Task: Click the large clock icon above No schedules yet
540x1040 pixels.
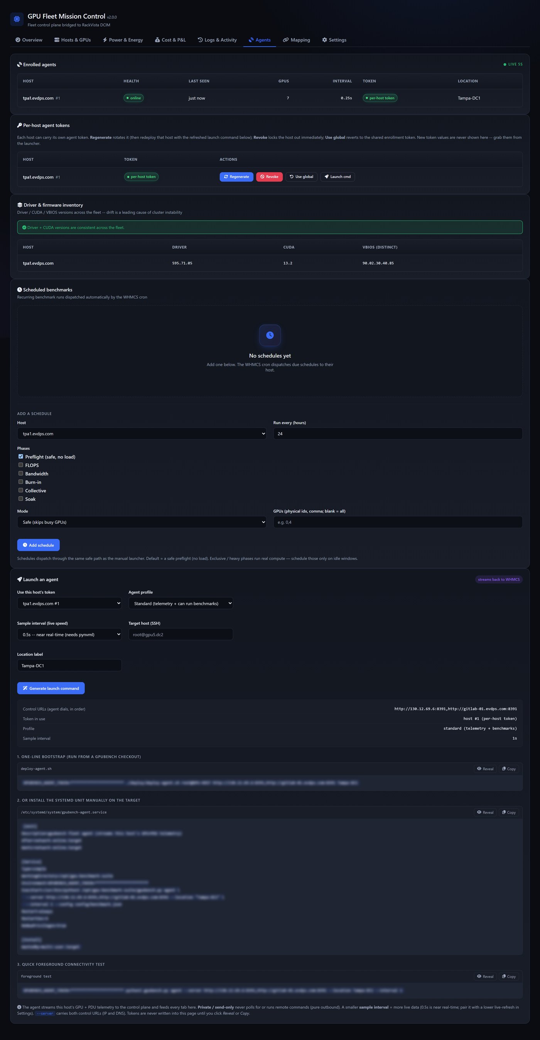Action: pyautogui.click(x=270, y=335)
